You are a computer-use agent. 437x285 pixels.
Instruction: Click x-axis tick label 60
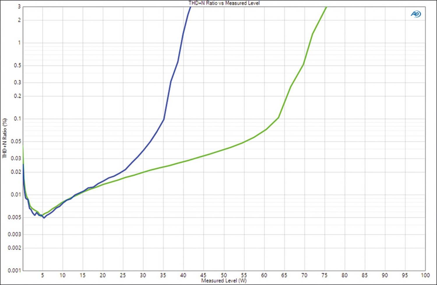click(264, 275)
